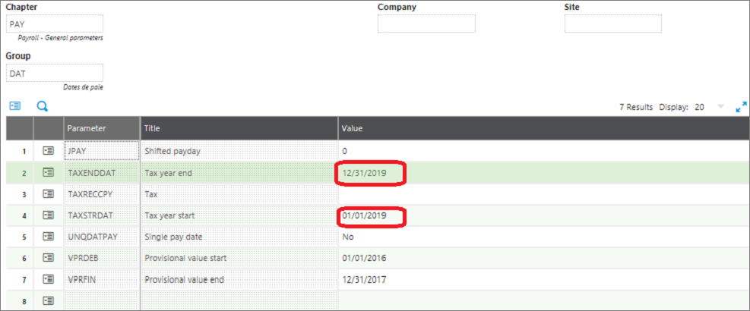Open the row actions icon for TAXSTRDAT

pos(49,215)
